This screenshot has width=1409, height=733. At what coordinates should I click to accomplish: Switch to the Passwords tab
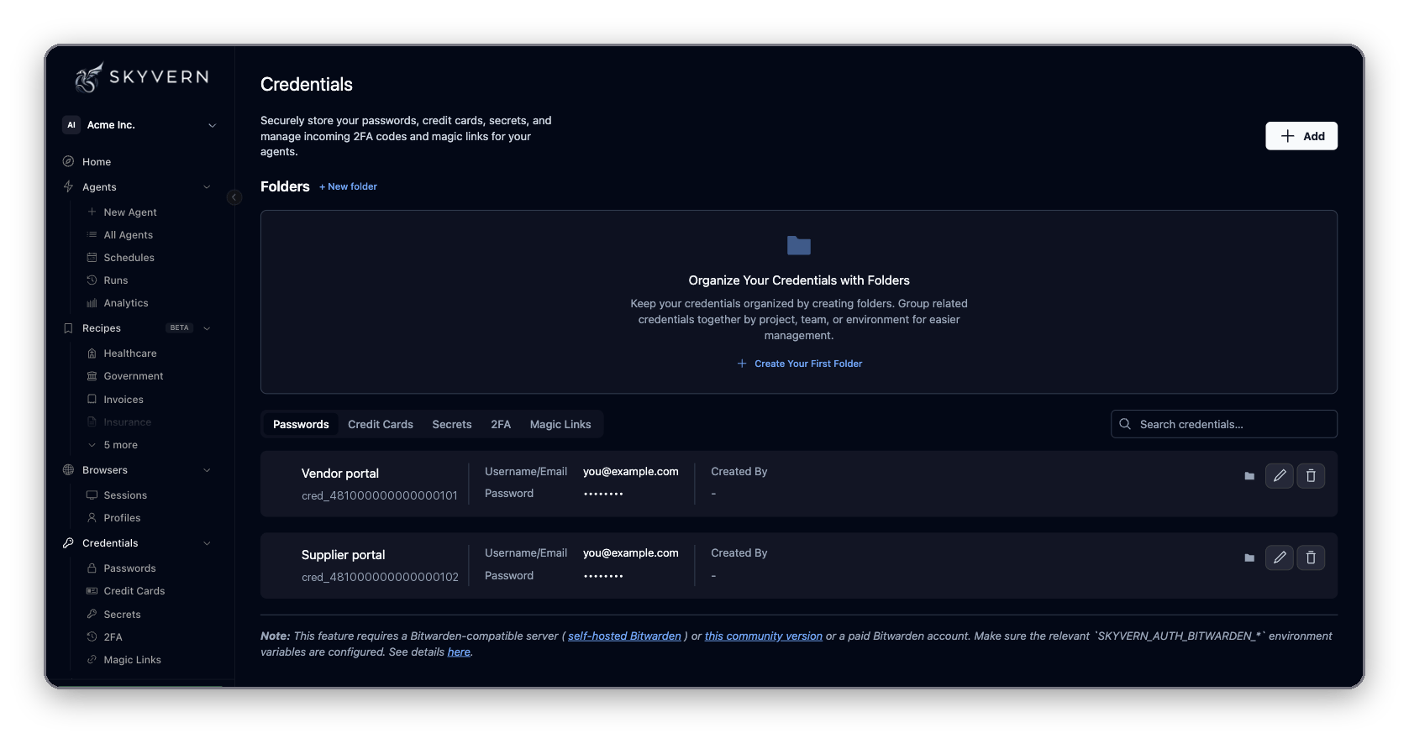click(301, 424)
